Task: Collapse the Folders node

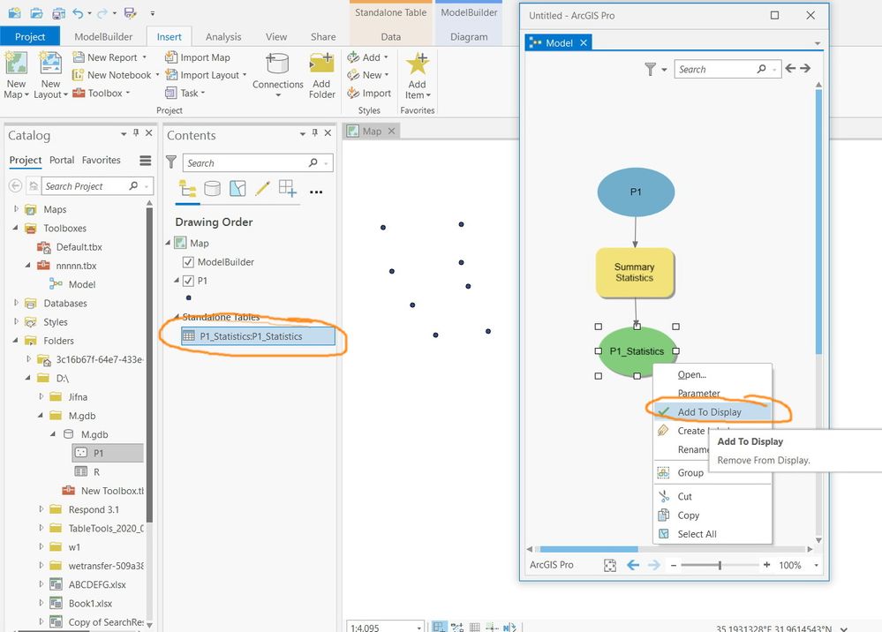Action: point(16,340)
